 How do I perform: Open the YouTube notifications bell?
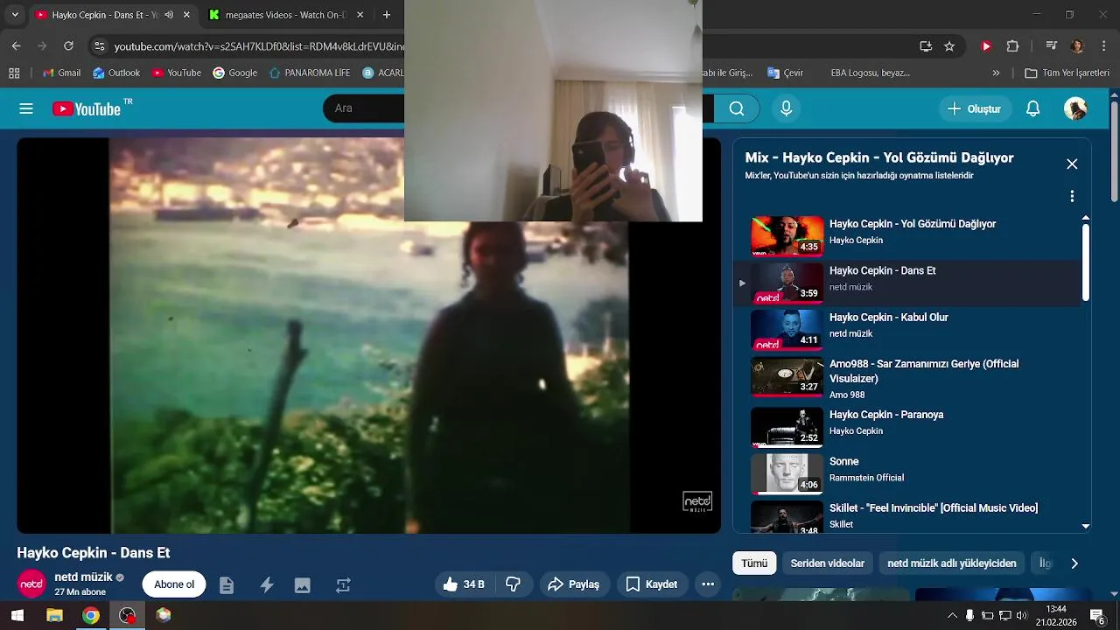click(x=1032, y=108)
